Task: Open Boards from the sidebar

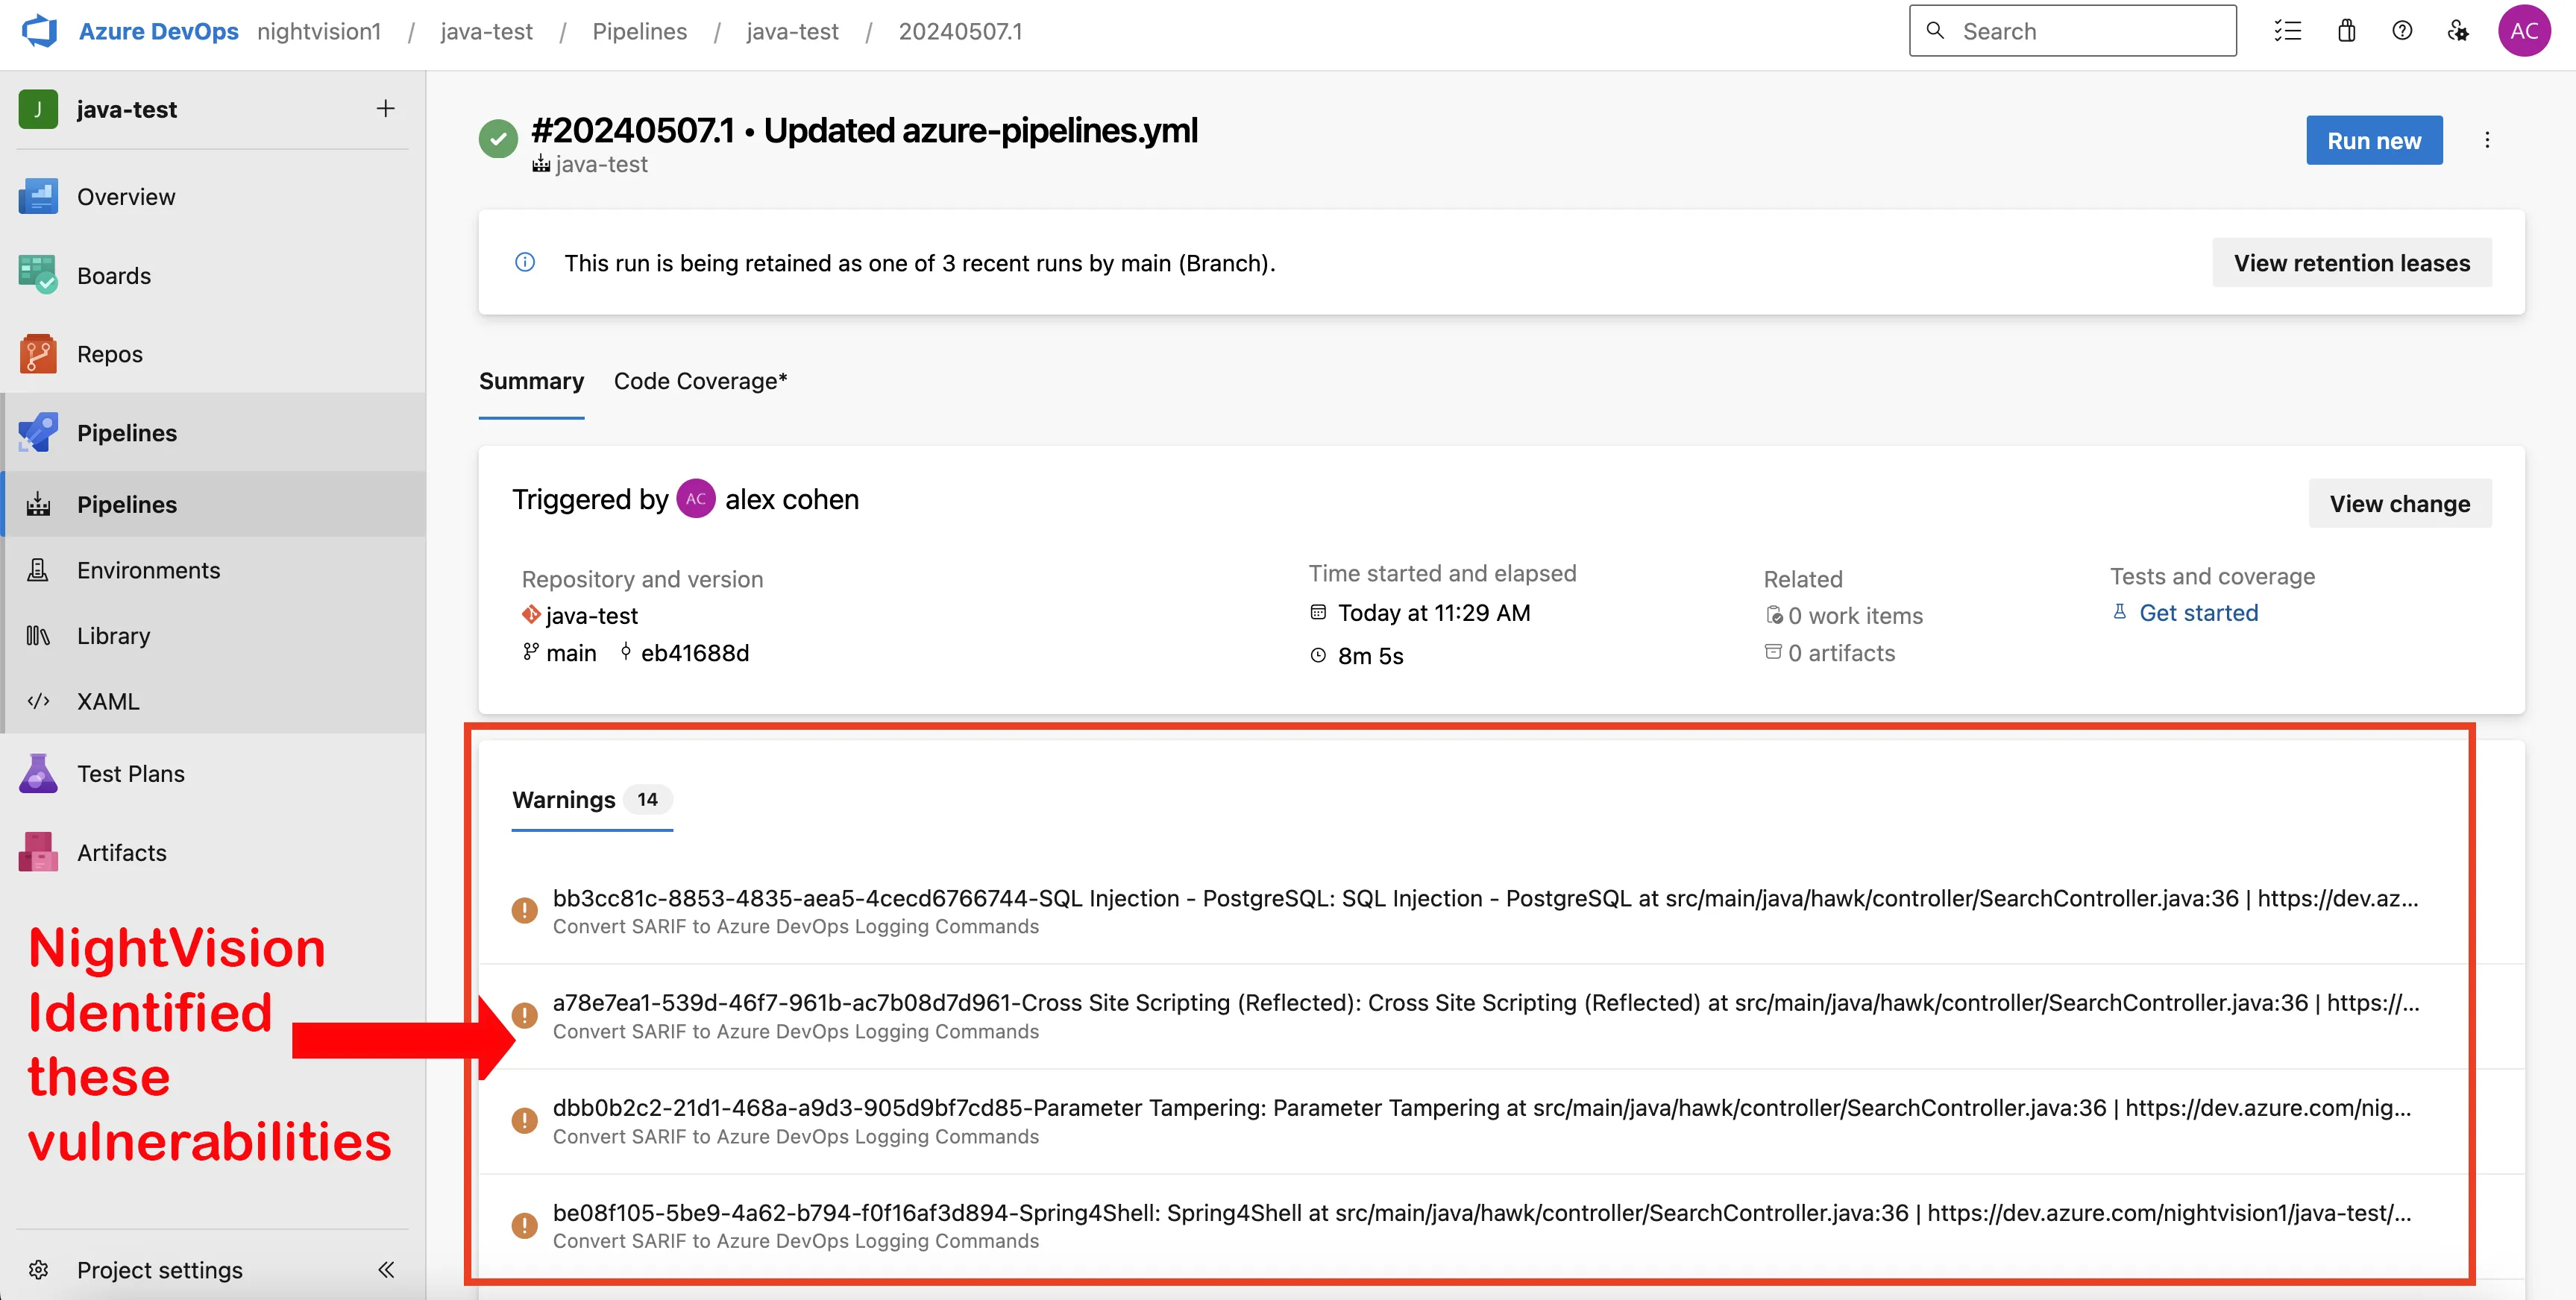Action: [212, 276]
